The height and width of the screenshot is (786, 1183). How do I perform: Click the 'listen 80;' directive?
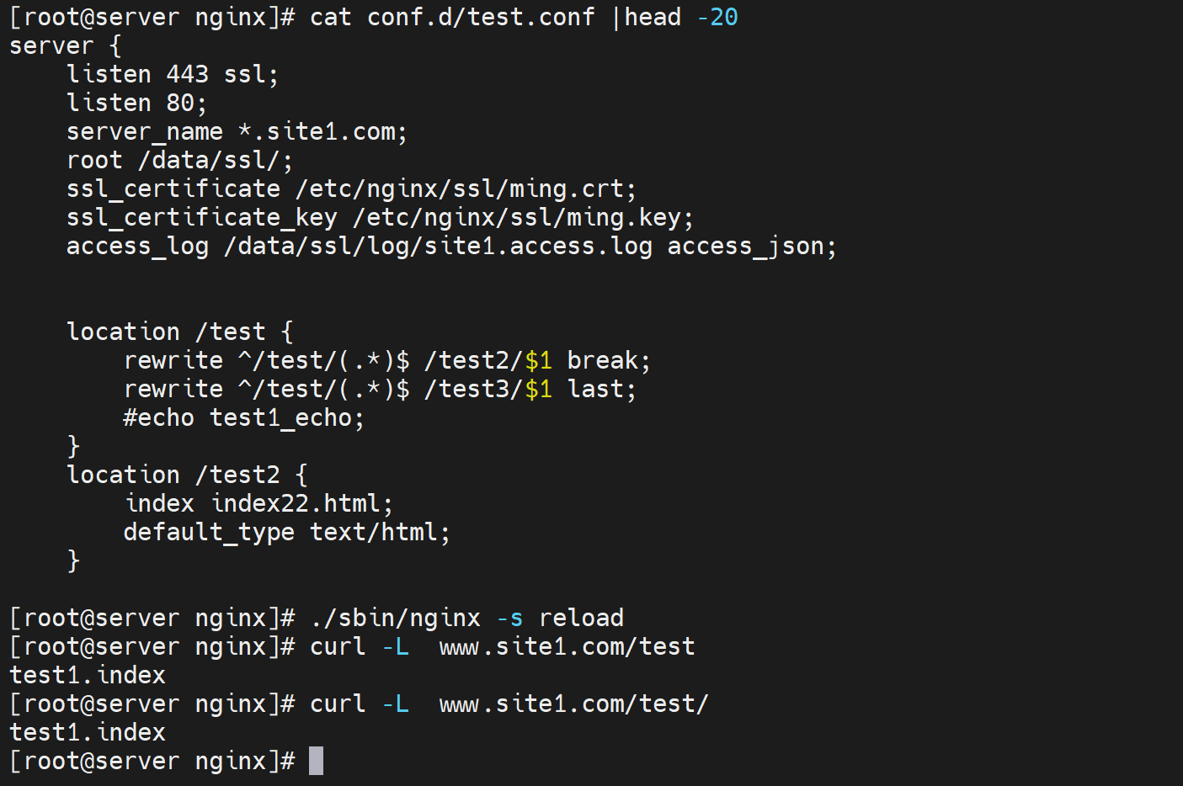click(136, 103)
